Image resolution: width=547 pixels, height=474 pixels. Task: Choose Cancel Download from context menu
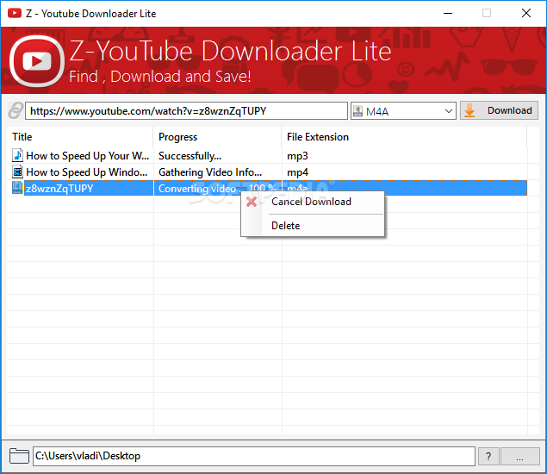(311, 202)
